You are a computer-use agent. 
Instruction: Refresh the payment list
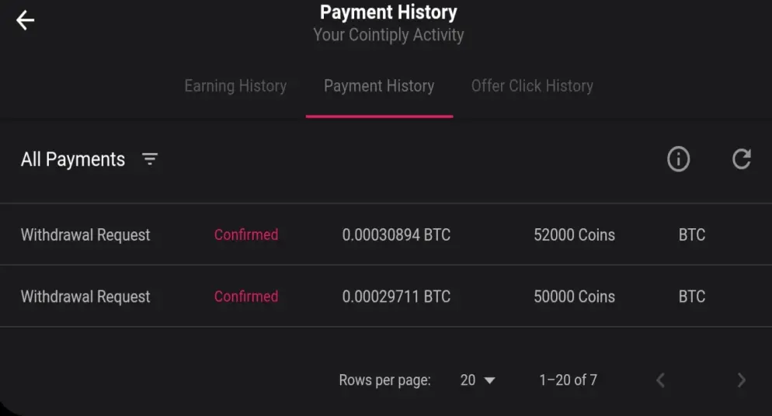click(741, 159)
